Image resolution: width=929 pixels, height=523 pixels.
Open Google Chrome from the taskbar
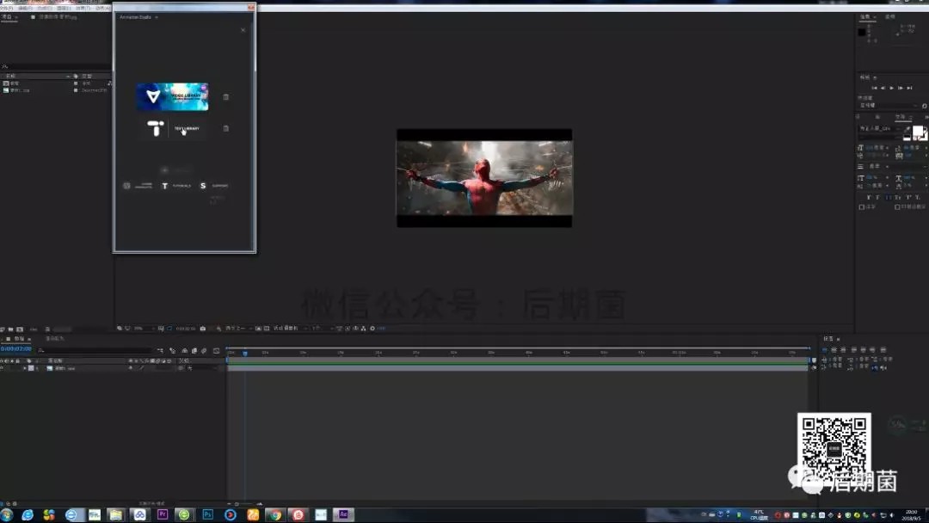(275, 514)
